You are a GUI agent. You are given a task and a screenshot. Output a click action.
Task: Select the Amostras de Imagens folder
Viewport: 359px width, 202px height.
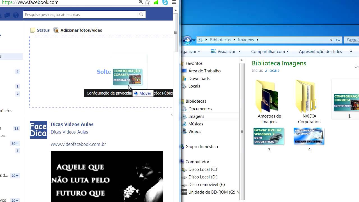tap(269, 102)
